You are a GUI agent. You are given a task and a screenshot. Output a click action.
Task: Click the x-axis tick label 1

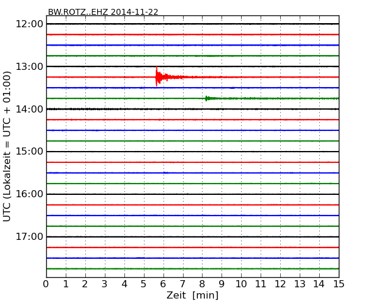[66, 284]
